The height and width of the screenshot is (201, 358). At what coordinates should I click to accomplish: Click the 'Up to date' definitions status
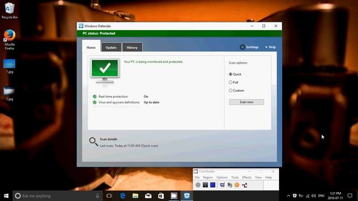(x=152, y=102)
